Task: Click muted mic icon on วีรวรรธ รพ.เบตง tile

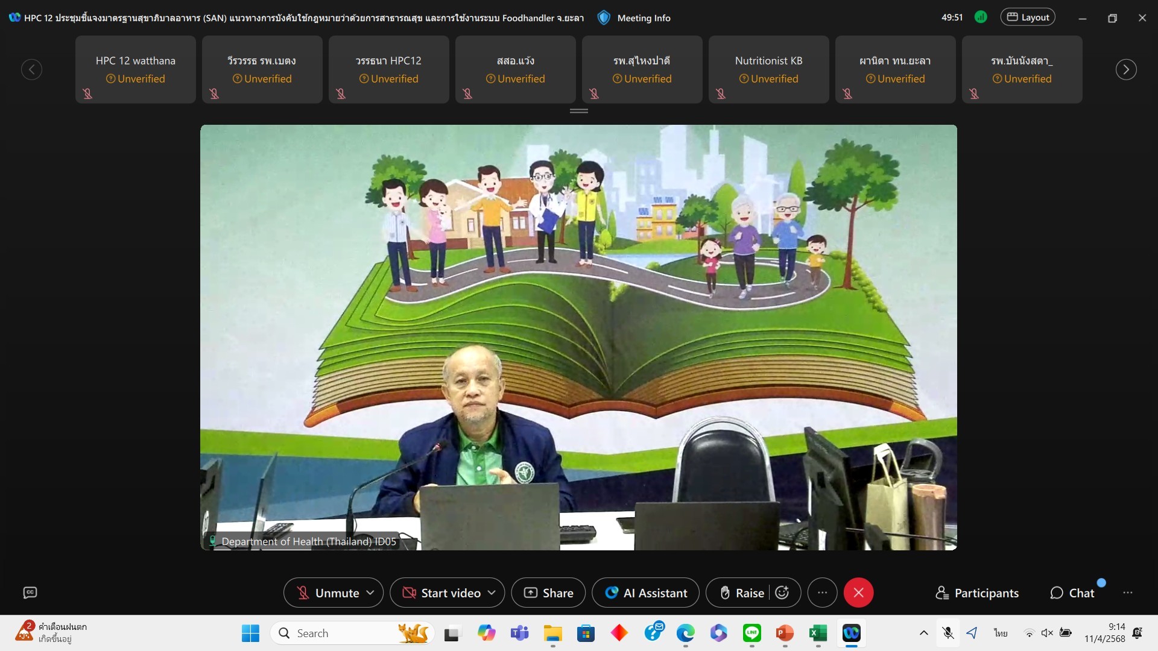Action: click(214, 93)
